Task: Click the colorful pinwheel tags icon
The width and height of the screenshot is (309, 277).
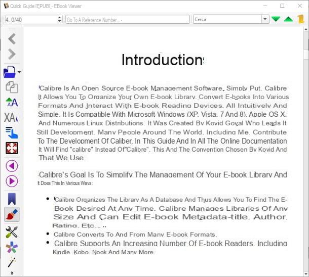Action: [12, 247]
